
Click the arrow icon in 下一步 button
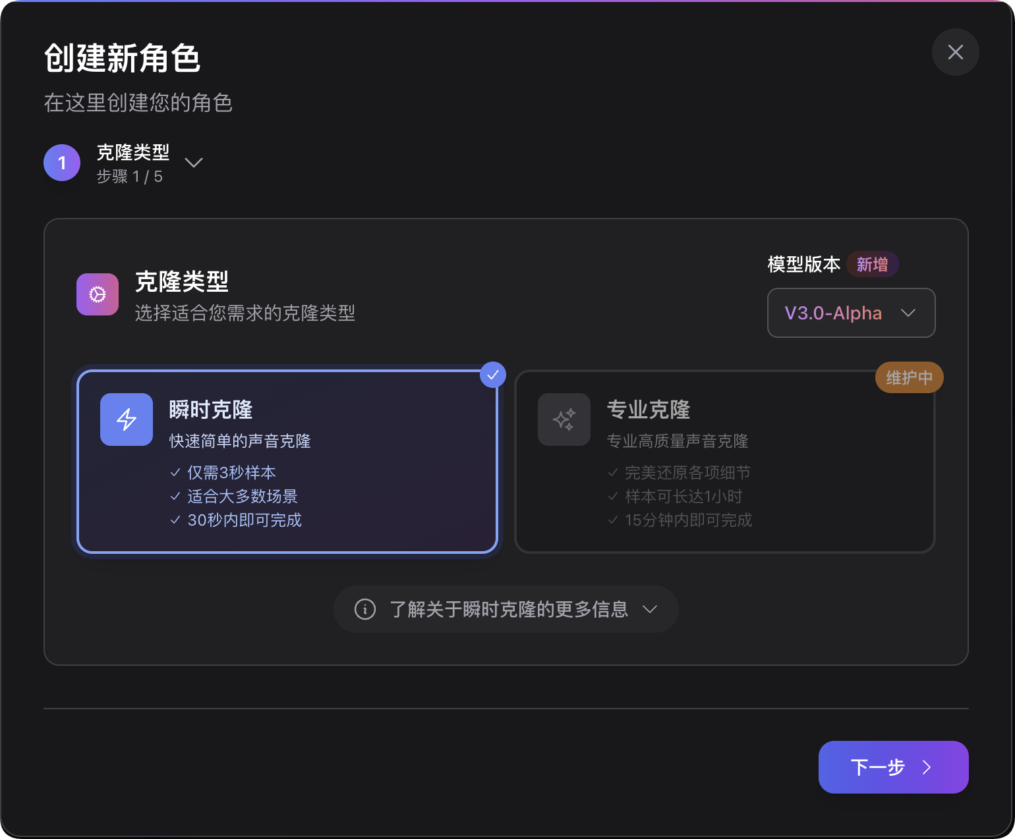[x=927, y=767]
